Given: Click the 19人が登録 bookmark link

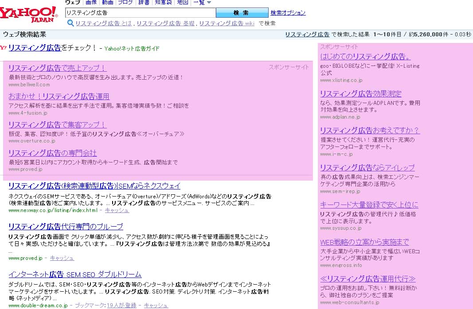Looking at the screenshot, I should coord(121,305).
